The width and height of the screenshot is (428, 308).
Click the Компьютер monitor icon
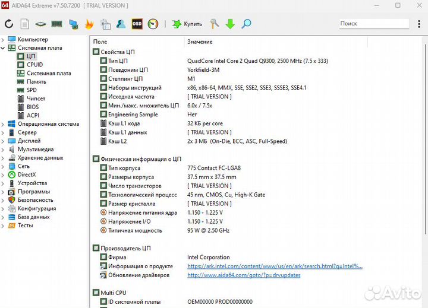12,40
